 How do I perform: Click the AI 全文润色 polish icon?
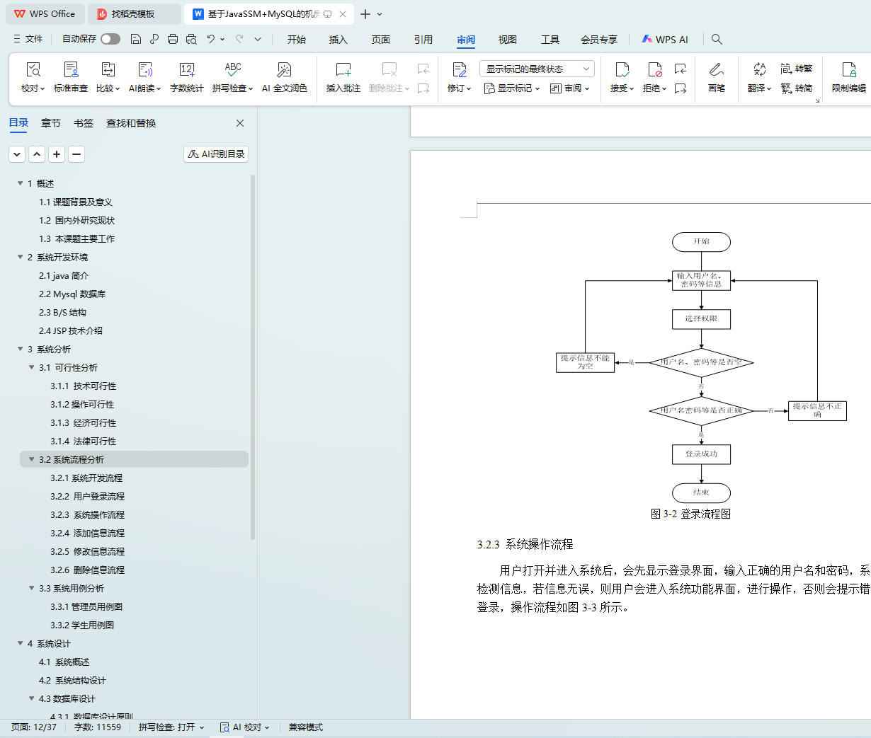(284, 70)
